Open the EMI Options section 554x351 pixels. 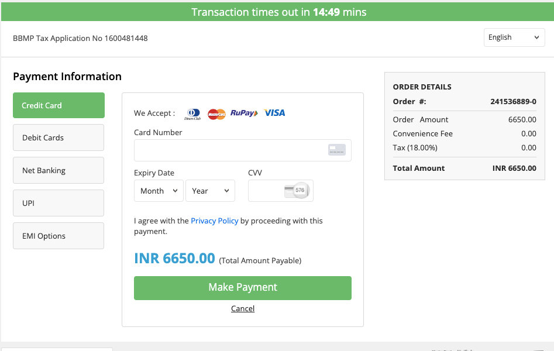pos(58,236)
